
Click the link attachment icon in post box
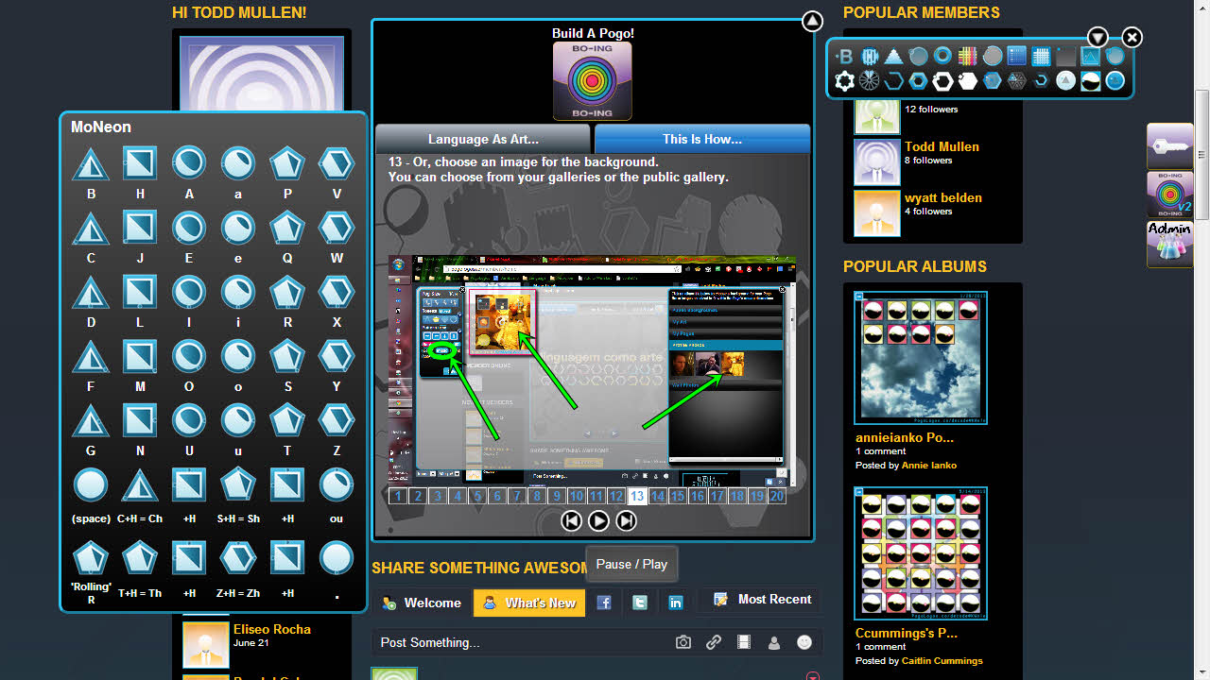click(714, 642)
